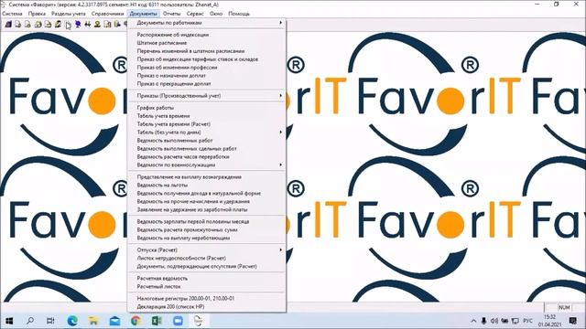This screenshot has height=329, width=586.
Task: Open the Окно menu
Action: tap(216, 14)
